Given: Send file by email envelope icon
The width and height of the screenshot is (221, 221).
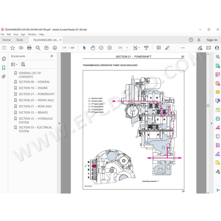Looking at the screenshot, I should click(x=208, y=48).
